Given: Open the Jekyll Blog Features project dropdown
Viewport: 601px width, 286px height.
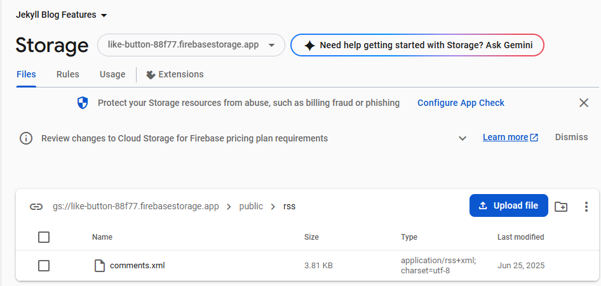Looking at the screenshot, I should click(62, 15).
